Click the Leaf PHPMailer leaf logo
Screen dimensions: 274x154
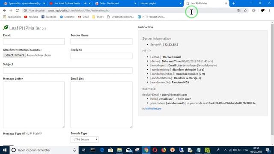coord(6,27)
